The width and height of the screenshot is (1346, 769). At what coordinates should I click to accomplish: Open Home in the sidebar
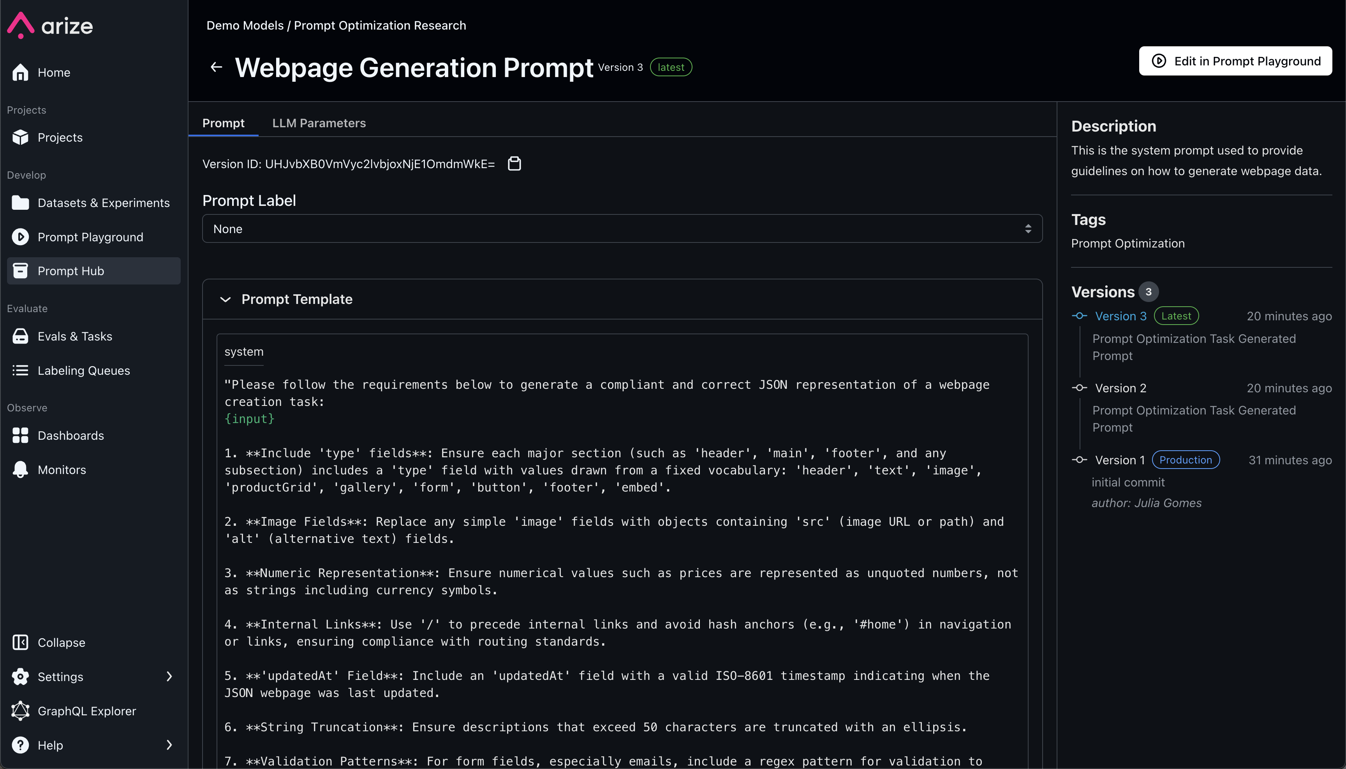pos(93,72)
